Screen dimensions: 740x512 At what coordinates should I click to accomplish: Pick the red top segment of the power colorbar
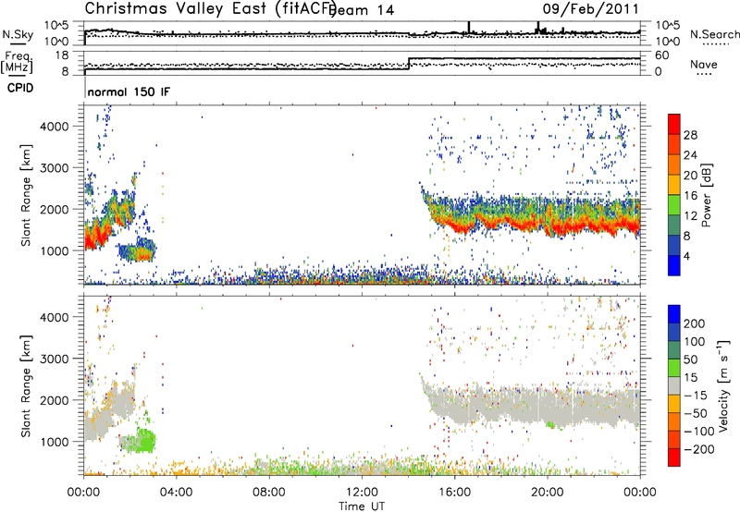tap(674, 124)
